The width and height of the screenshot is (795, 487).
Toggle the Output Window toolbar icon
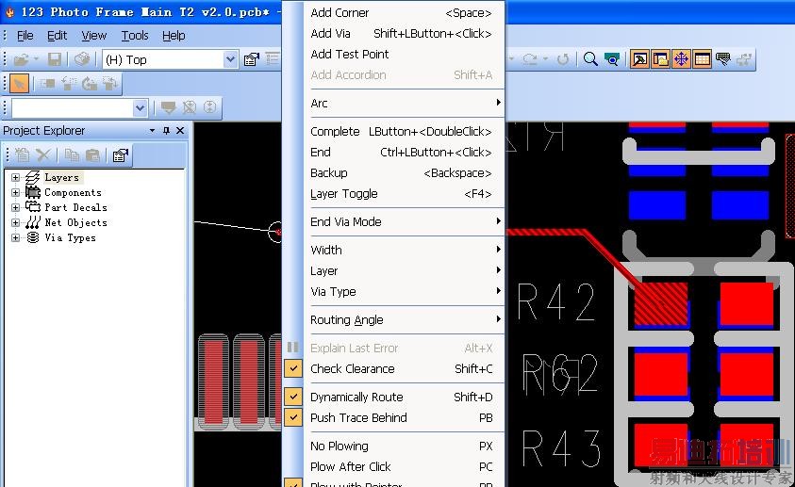[x=639, y=59]
